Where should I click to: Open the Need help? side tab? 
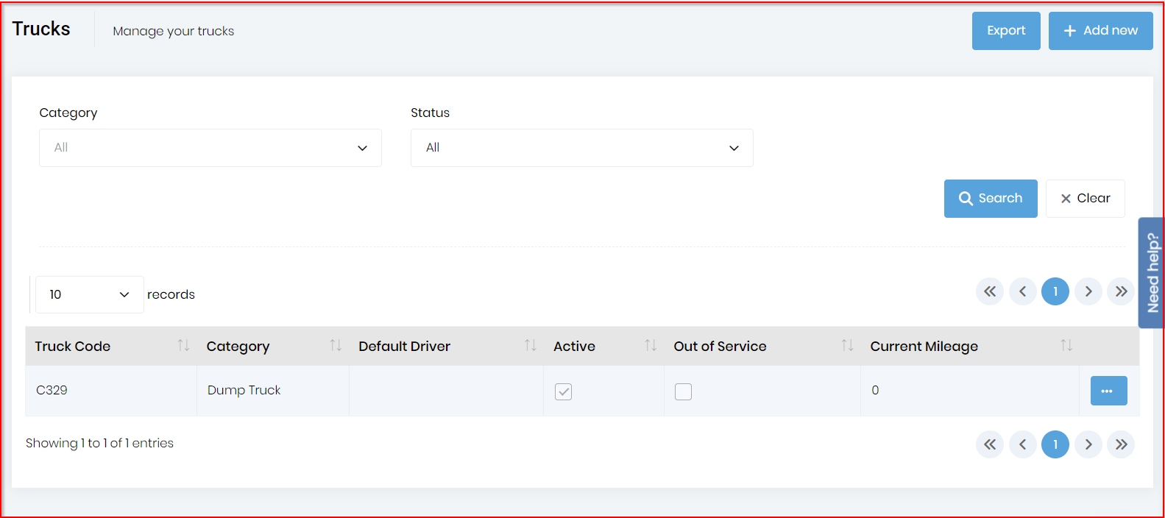[x=1152, y=273]
